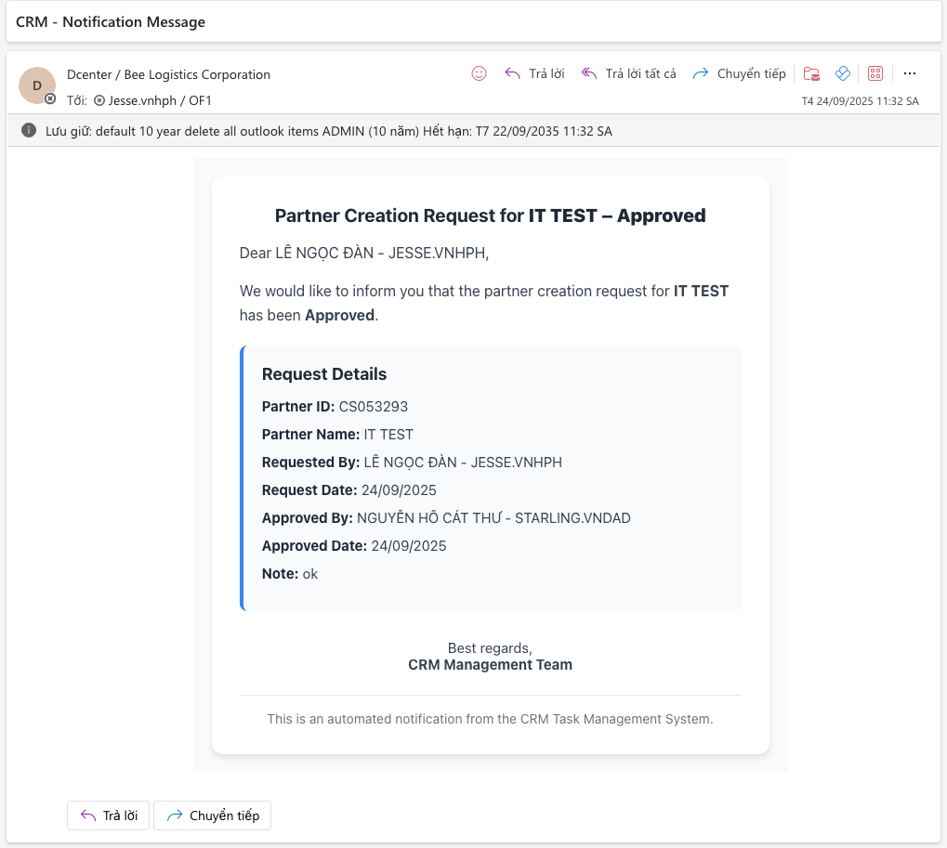Open the red grid apps icon
This screenshot has width=947, height=848.
tap(875, 72)
